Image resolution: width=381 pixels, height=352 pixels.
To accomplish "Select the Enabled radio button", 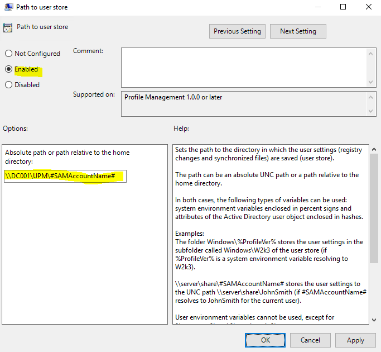I will coord(9,69).
